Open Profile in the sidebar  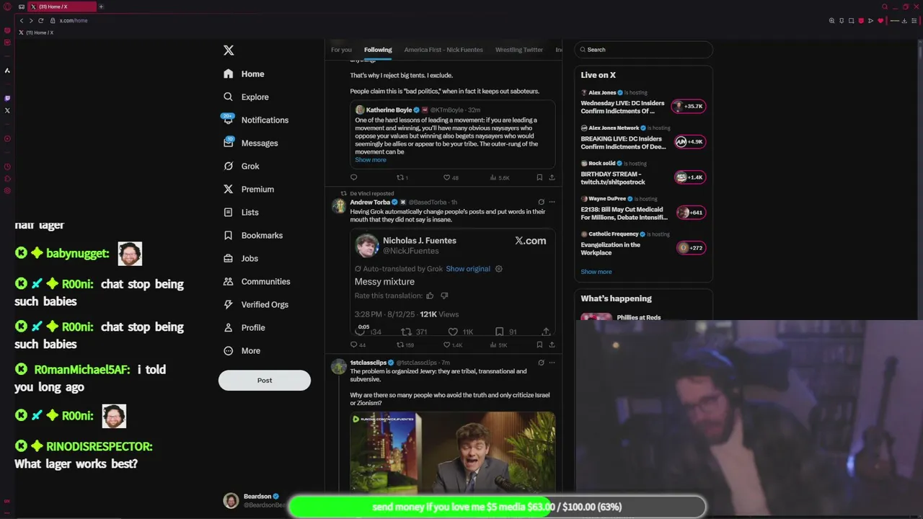(244, 327)
